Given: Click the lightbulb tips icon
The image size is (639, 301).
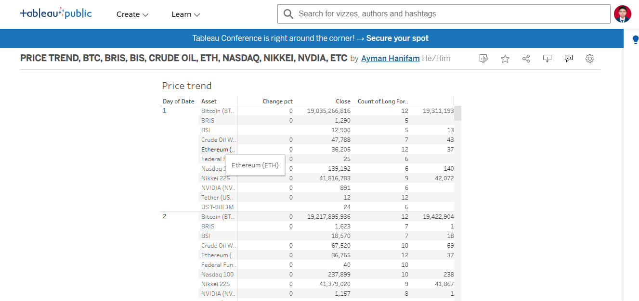Looking at the screenshot, I should click(635, 40).
